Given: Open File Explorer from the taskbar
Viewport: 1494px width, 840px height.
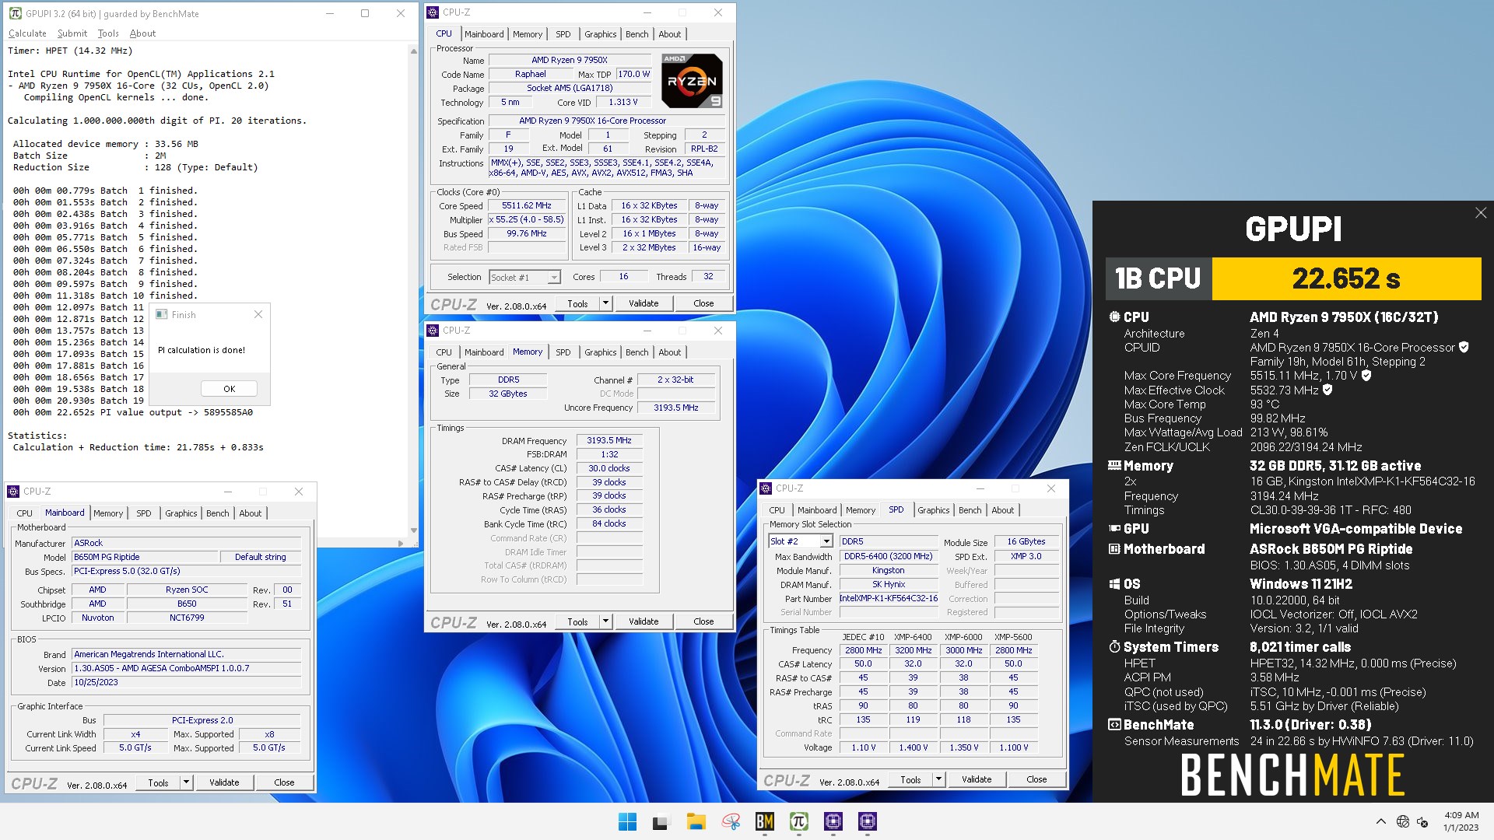Looking at the screenshot, I should click(x=696, y=821).
